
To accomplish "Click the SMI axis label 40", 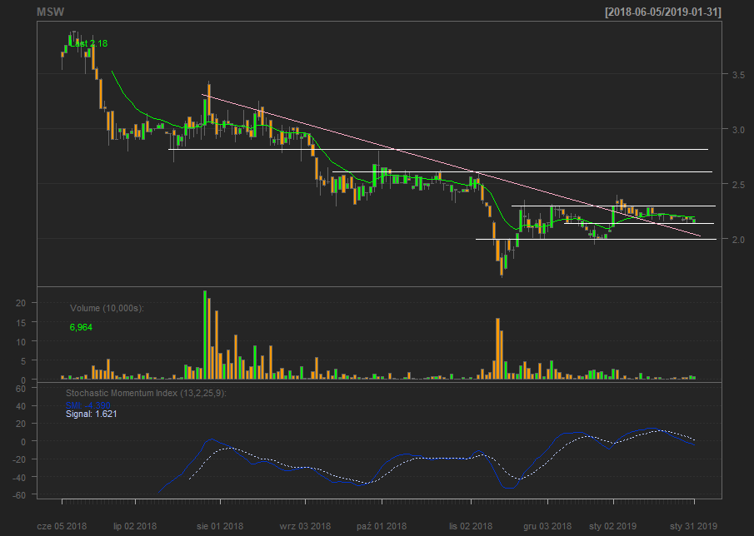I will [x=21, y=406].
